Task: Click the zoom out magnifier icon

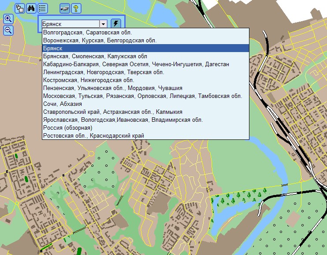Action: click(8, 30)
